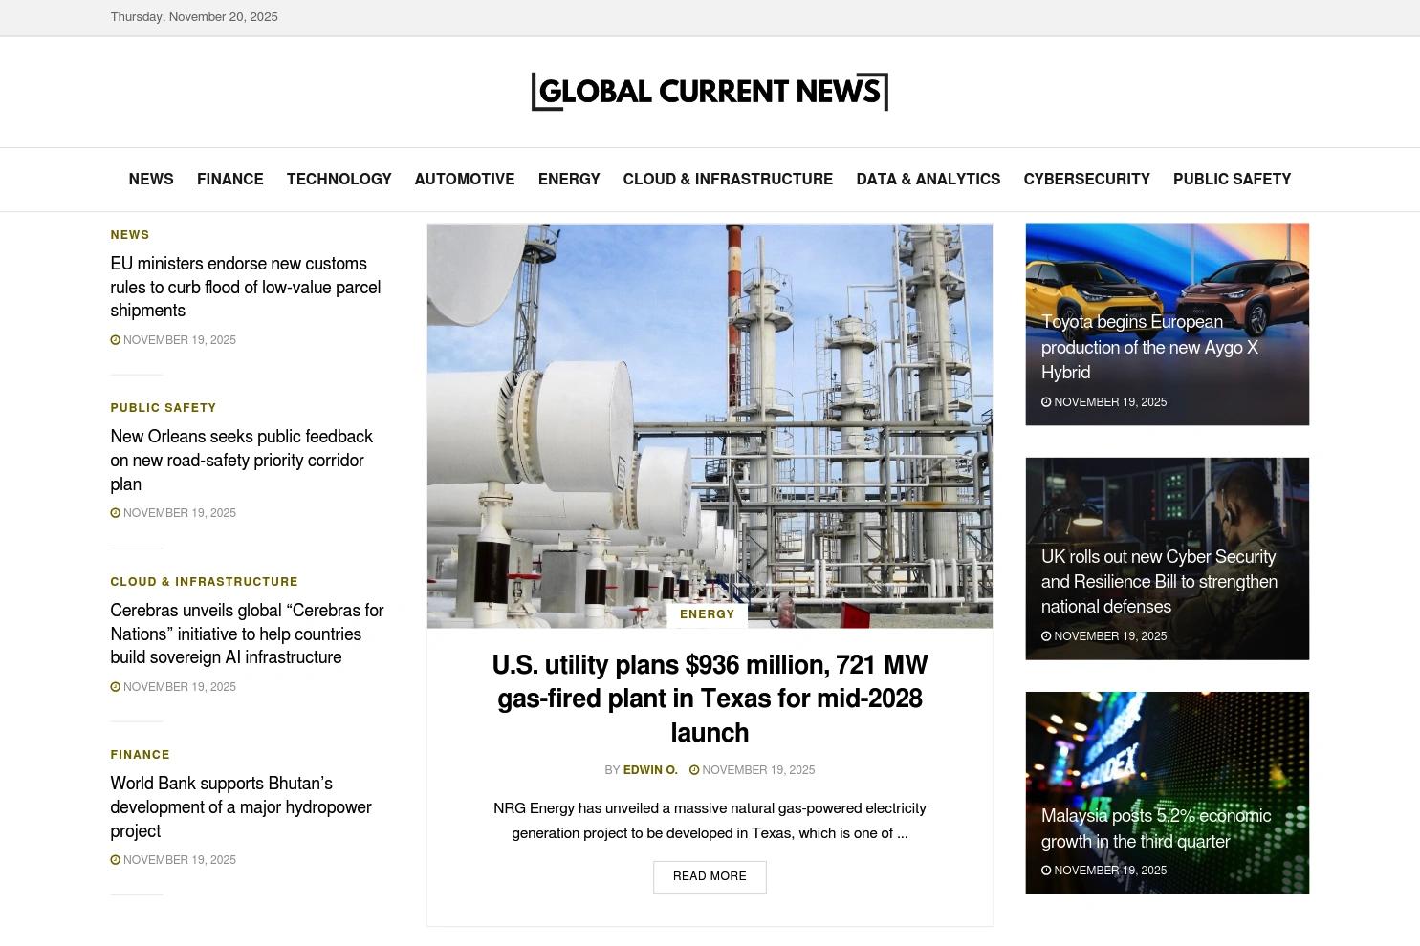Click clock icon beside featured article date
1420x946 pixels.
tap(694, 770)
